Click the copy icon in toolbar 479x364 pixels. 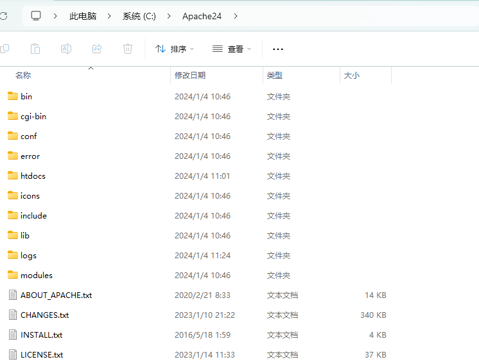point(4,49)
